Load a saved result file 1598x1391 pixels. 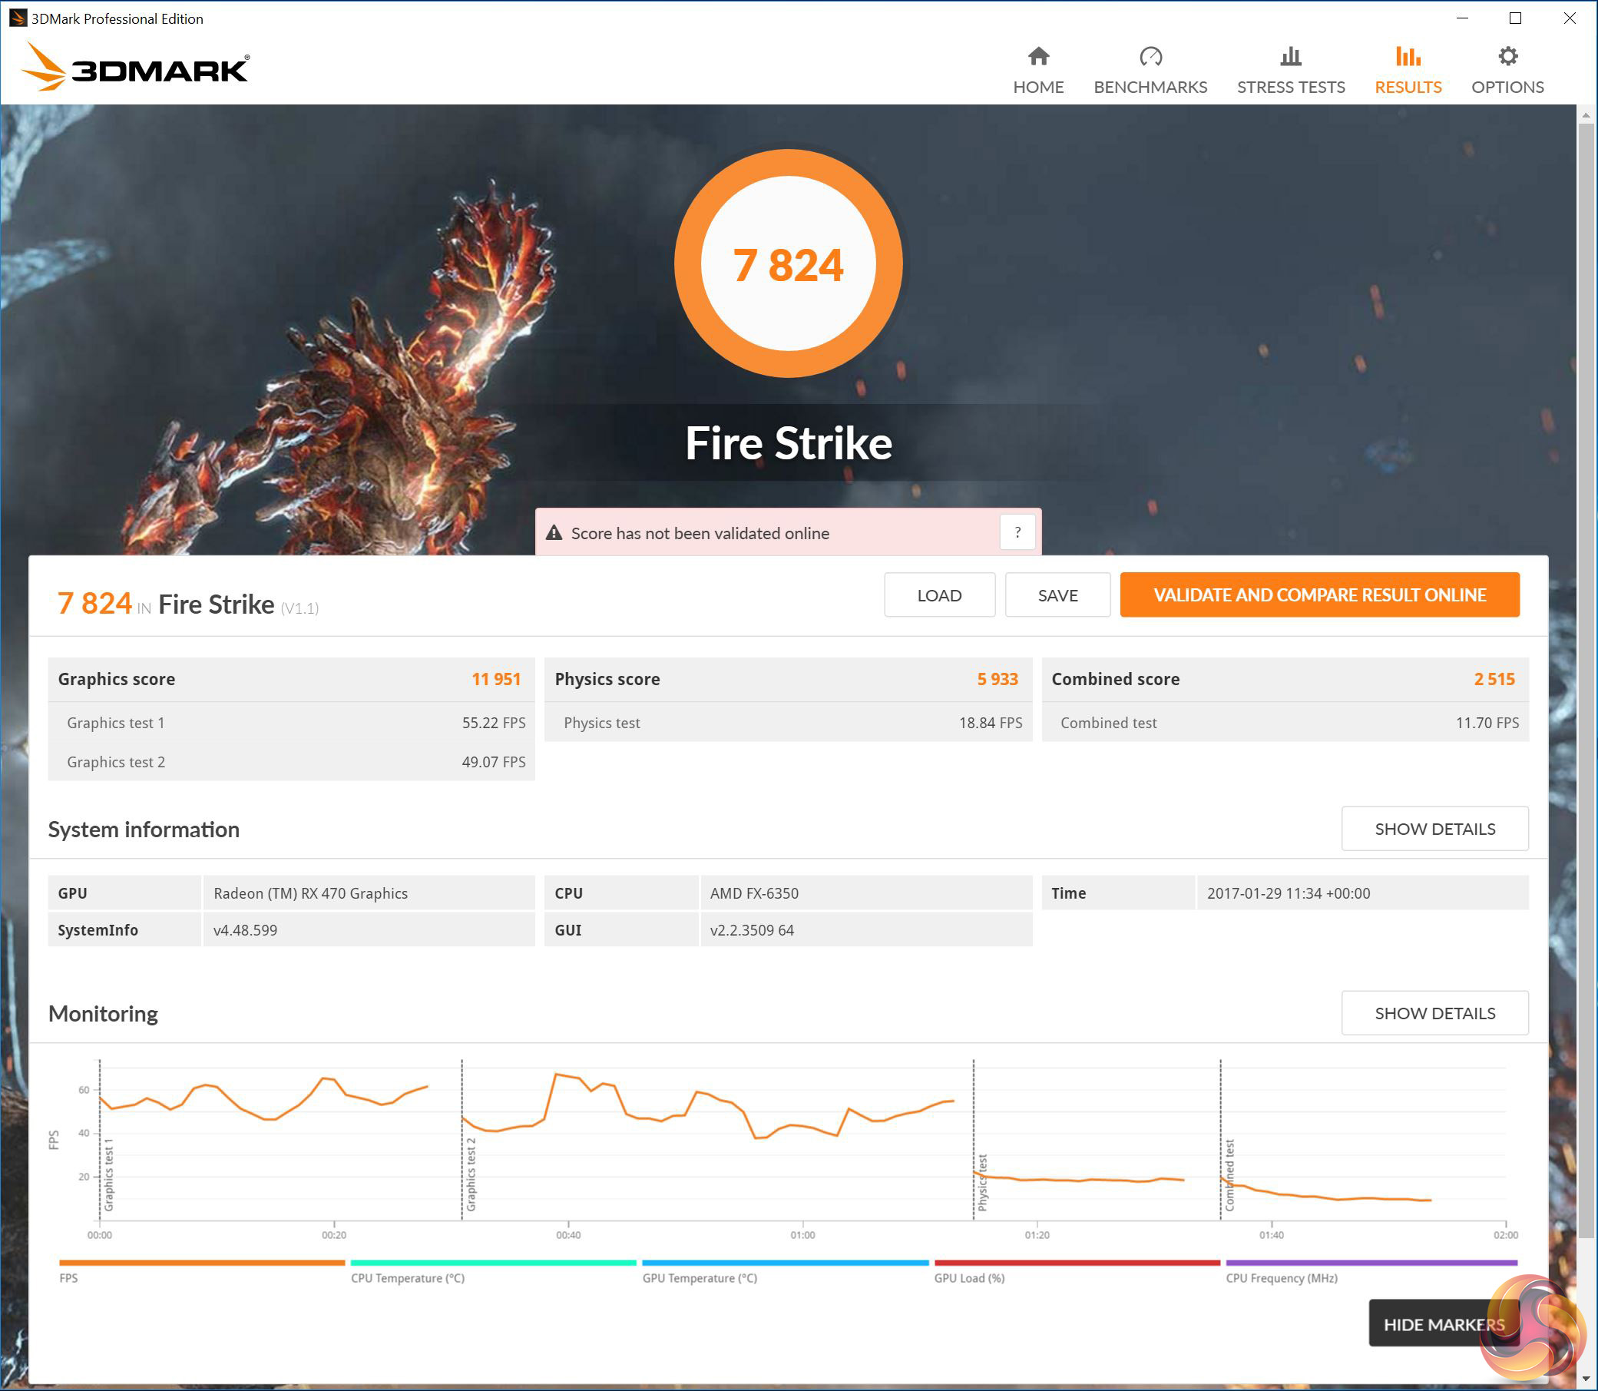pos(939,594)
